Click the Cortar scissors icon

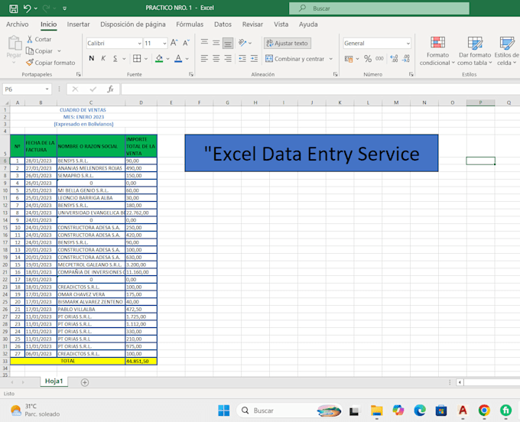pos(30,39)
